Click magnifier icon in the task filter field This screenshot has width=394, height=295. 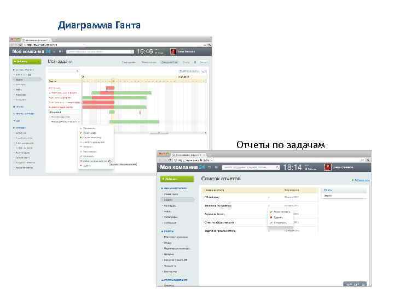pos(77,71)
